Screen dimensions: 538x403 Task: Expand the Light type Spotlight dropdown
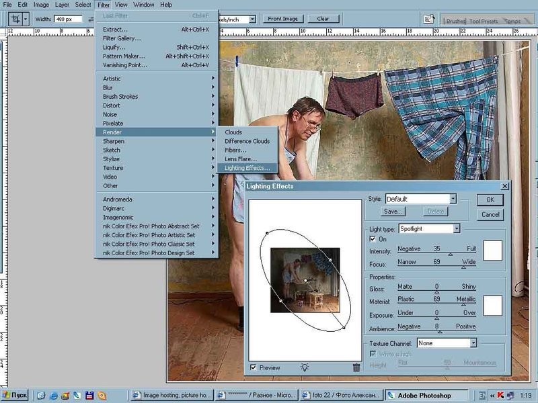[457, 229]
